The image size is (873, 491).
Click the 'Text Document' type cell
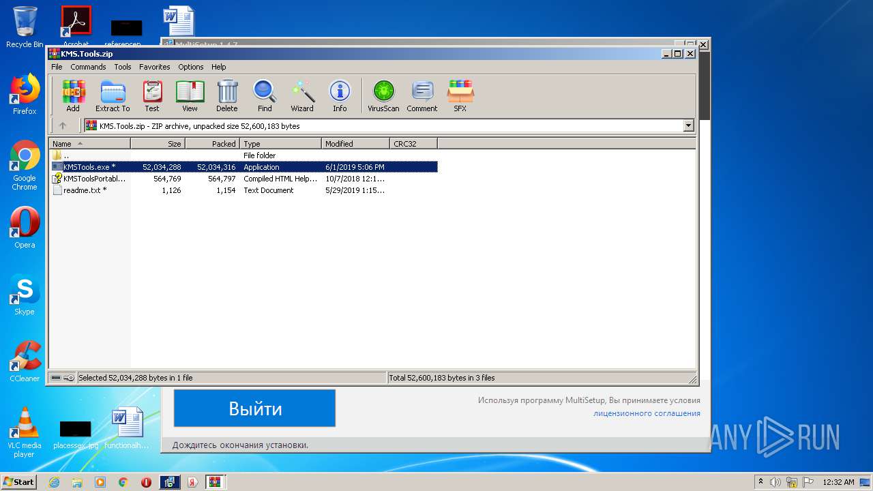[x=269, y=190]
